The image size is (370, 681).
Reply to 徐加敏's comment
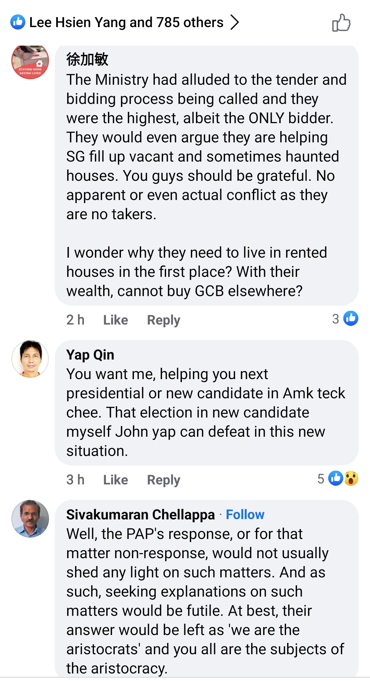point(163,320)
